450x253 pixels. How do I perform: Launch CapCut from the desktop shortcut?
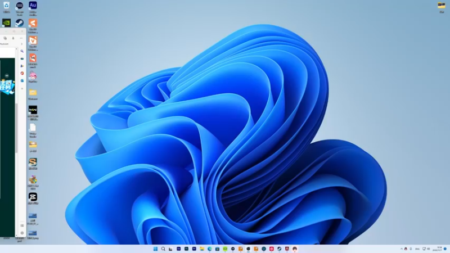(33, 197)
